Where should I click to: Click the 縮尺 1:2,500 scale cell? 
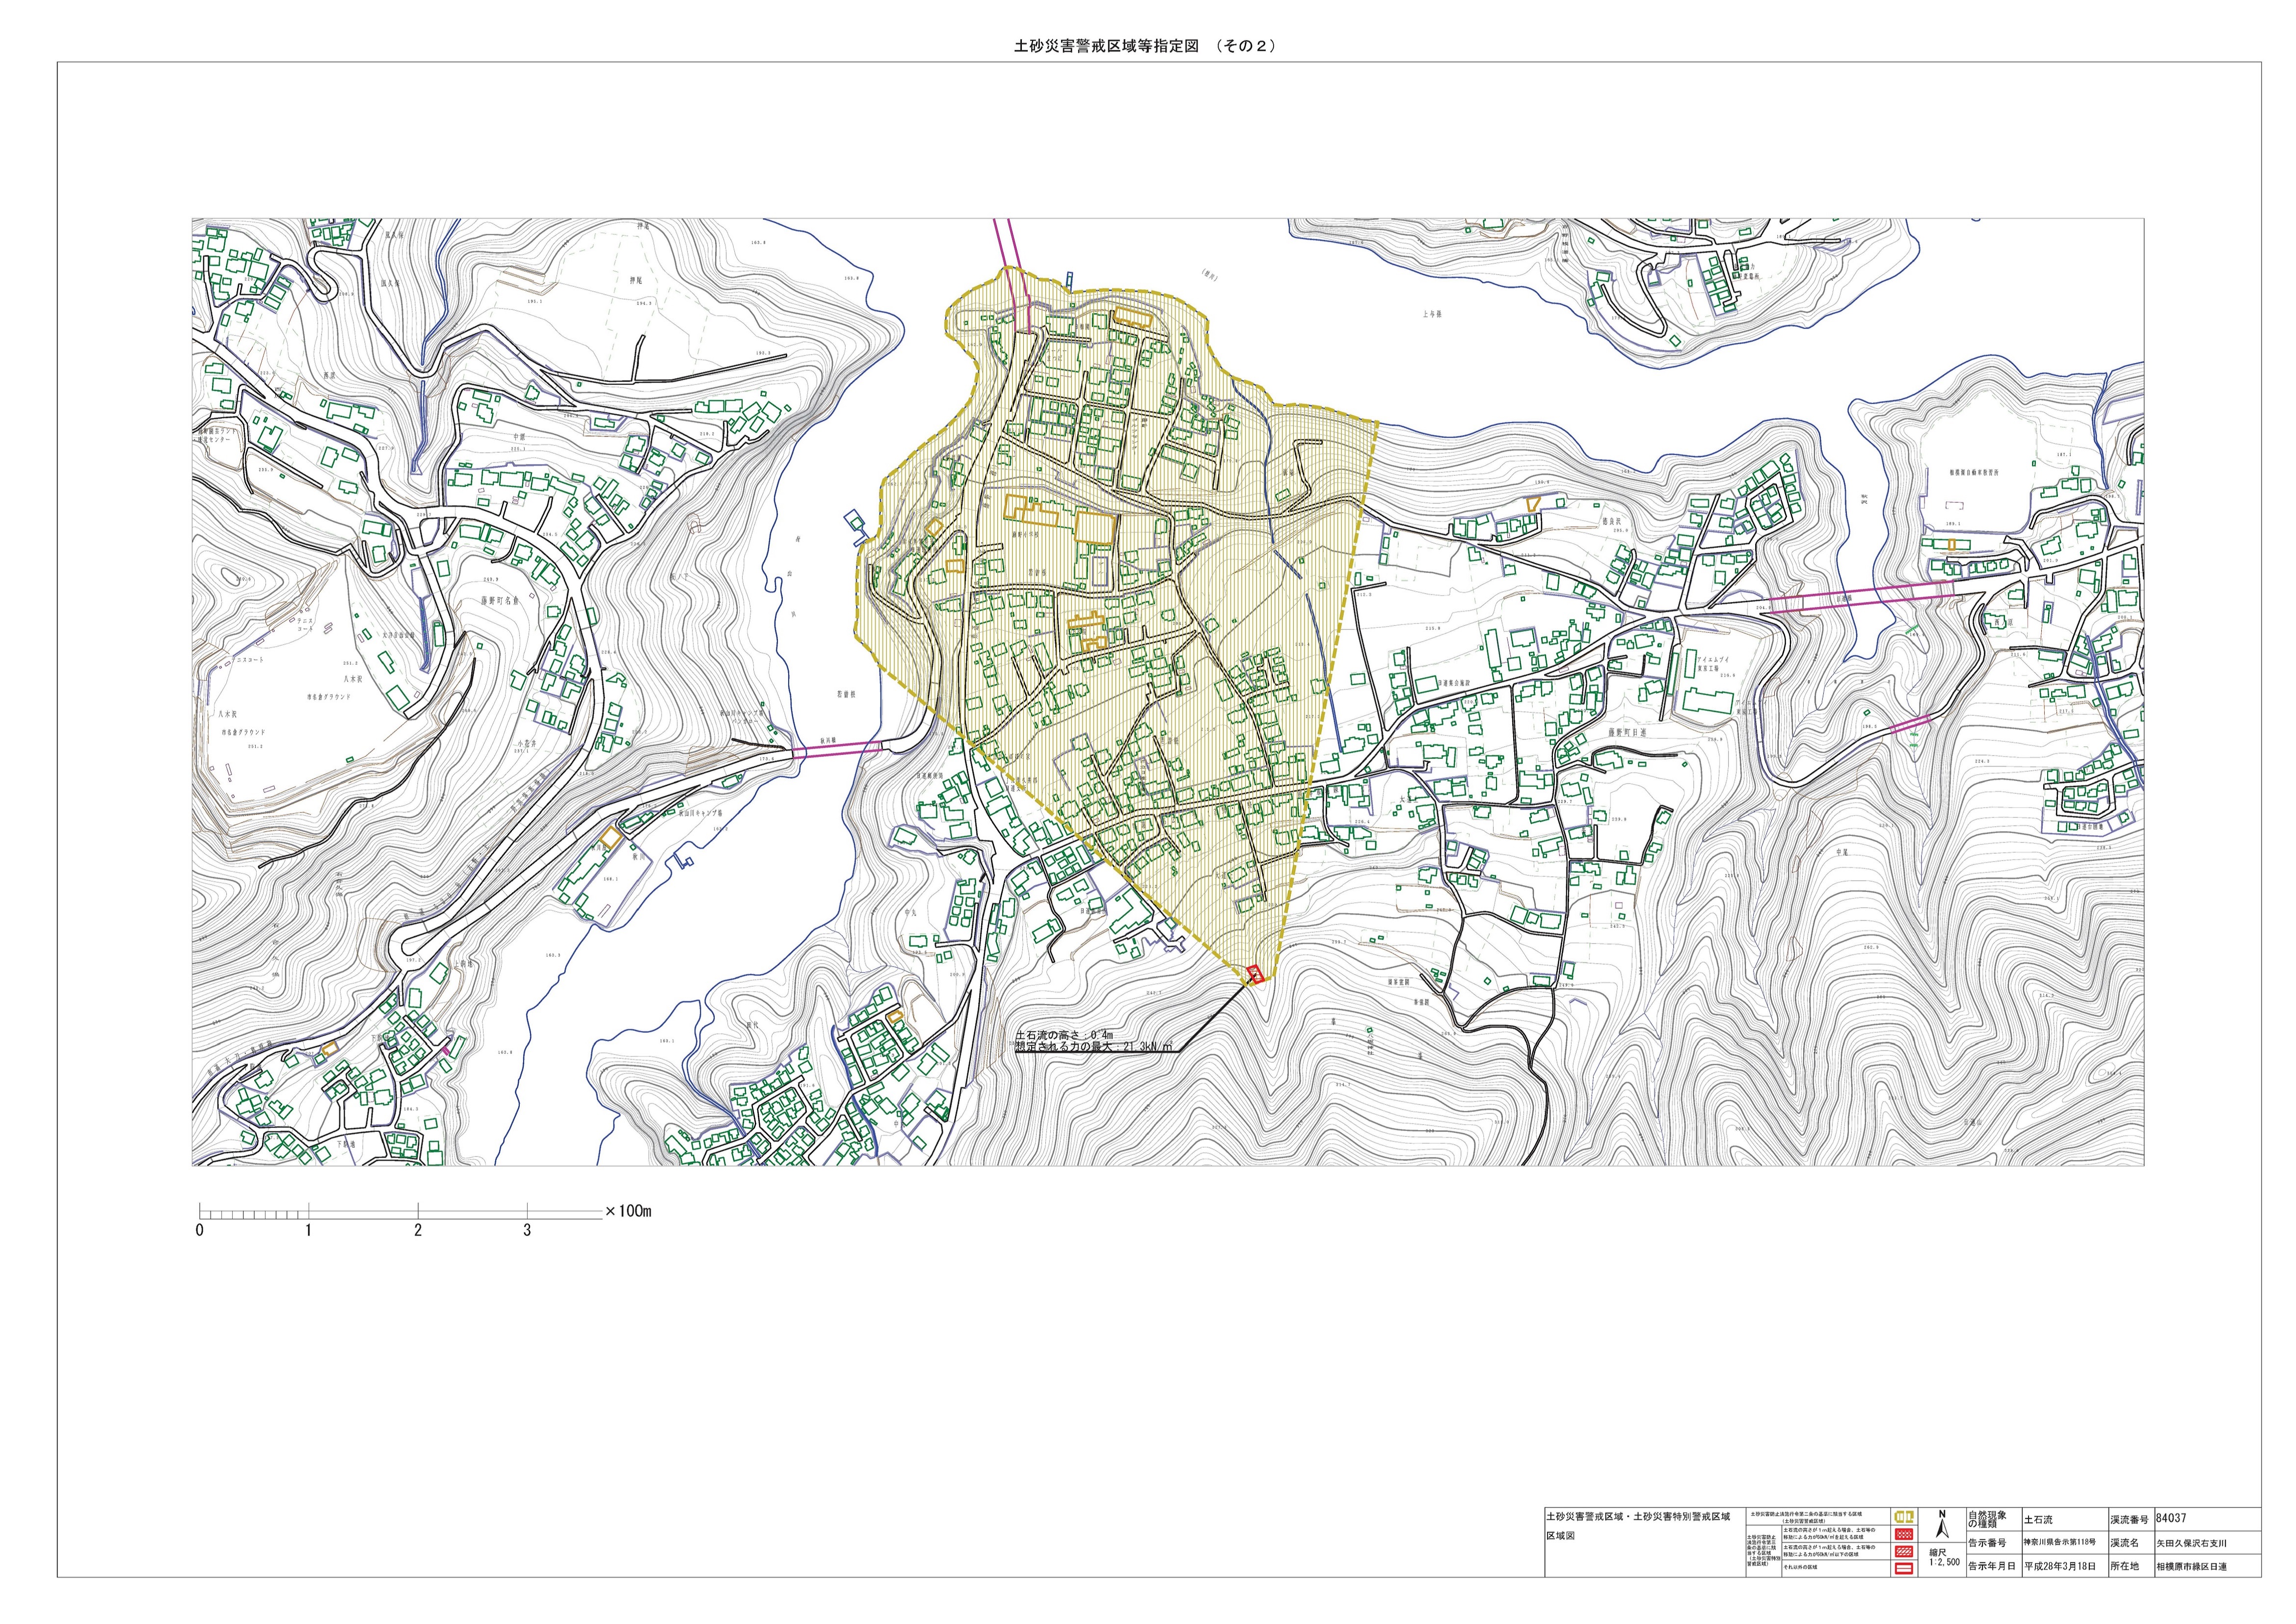pos(1945,1558)
